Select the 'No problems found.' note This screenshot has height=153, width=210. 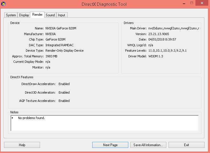(x=31, y=118)
